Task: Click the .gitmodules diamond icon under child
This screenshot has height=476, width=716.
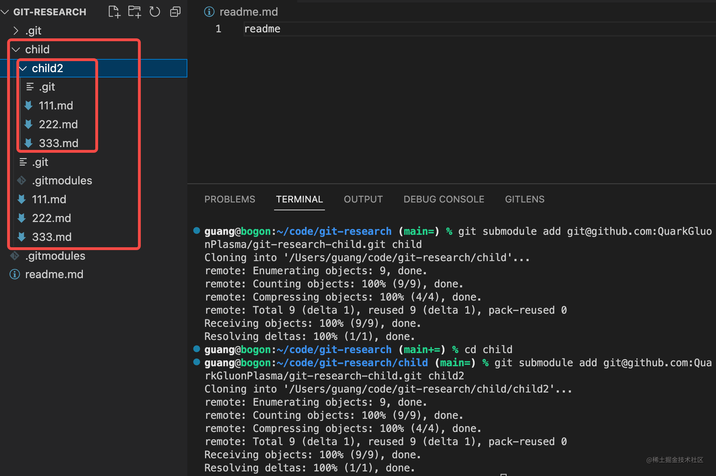Action: (x=21, y=180)
